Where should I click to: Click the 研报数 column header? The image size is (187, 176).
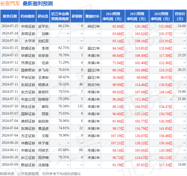(x=77, y=16)
